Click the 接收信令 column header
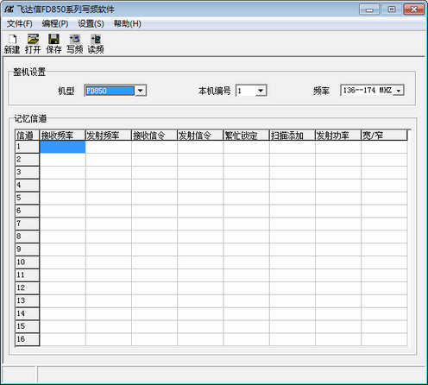 154,136
